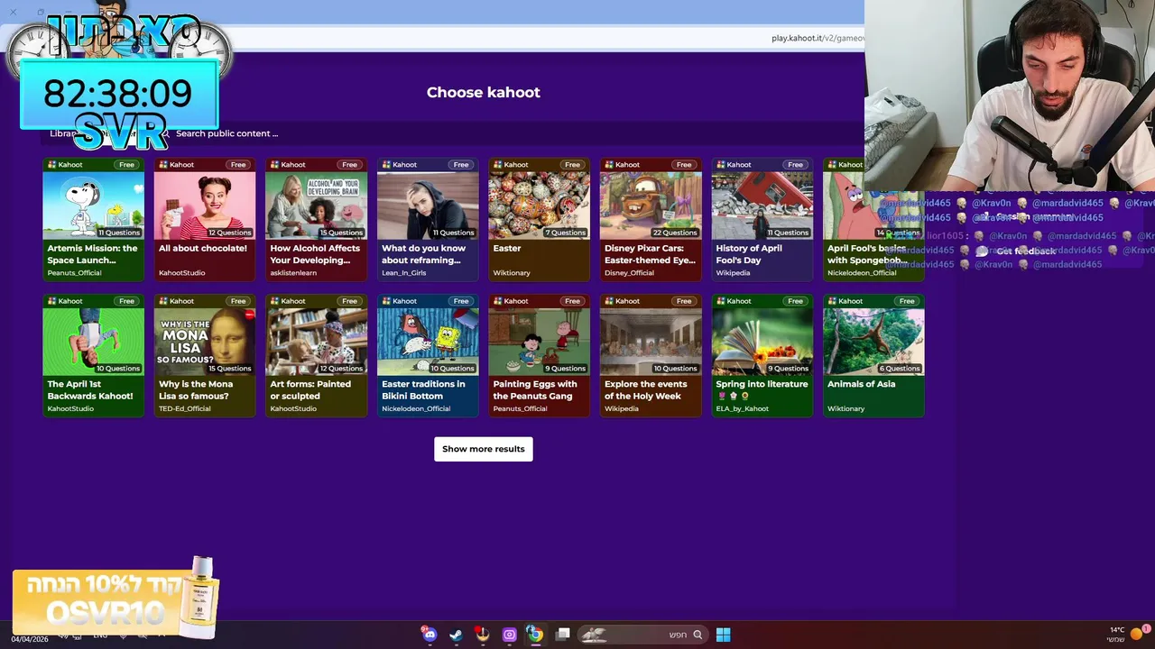Select the How Alcohol Affects Your Developing thumbnail
1155x649 pixels.
[x=316, y=206]
